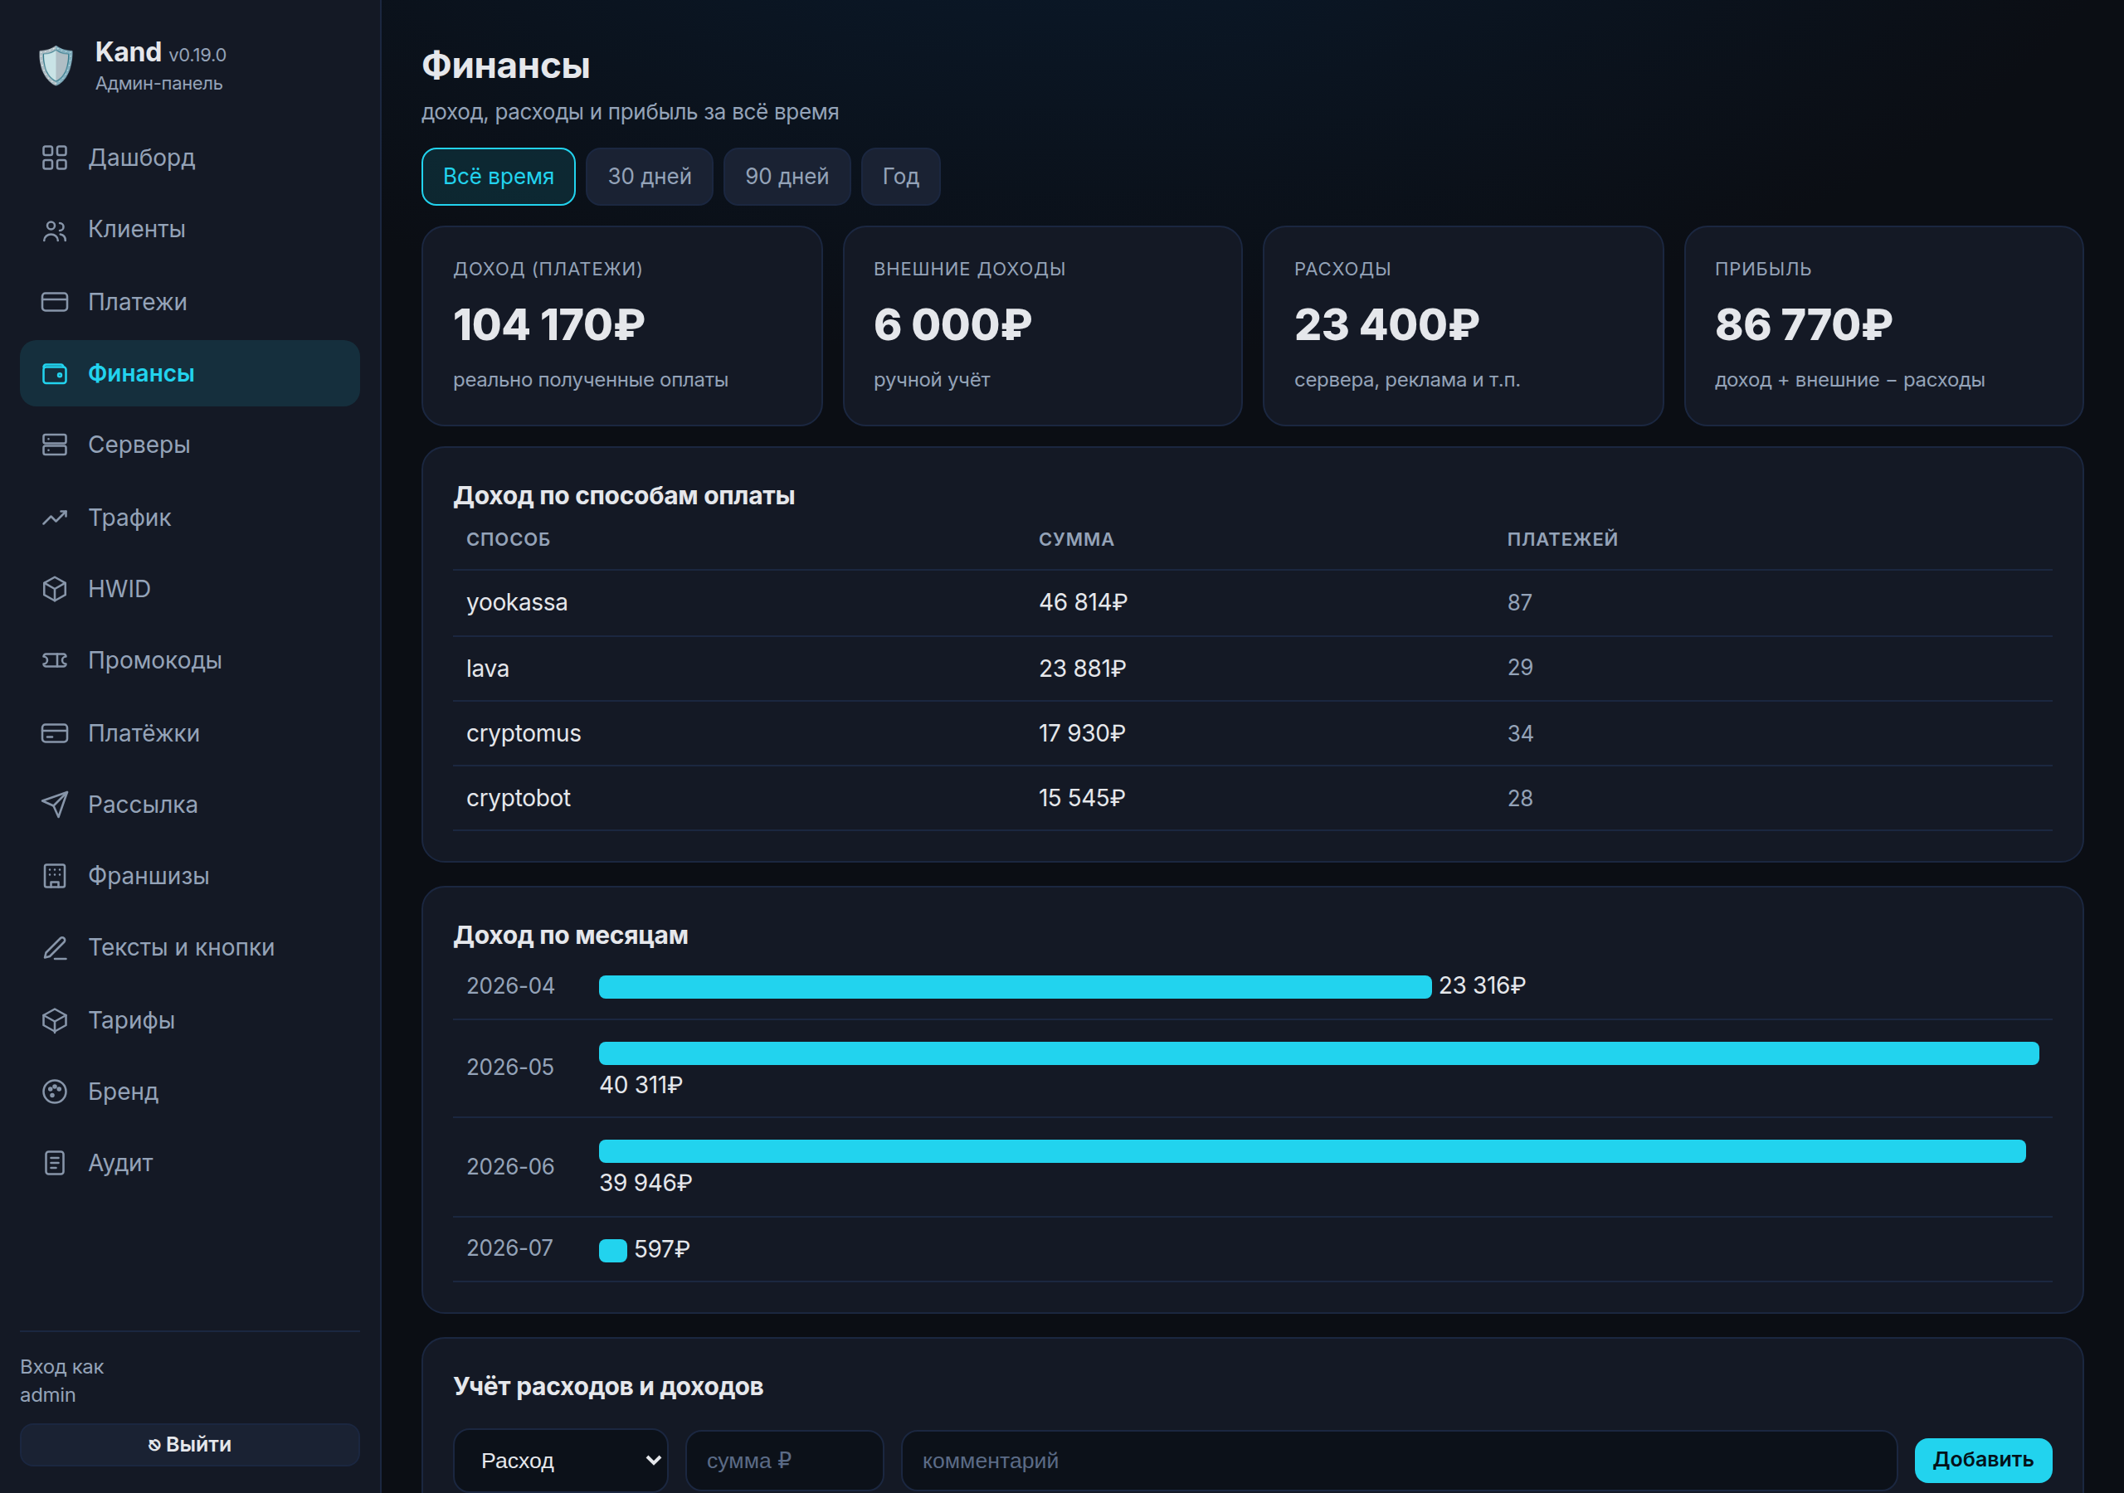Open Бренд via the palette icon
Screen dimensions: 2124x1493
(55, 1092)
